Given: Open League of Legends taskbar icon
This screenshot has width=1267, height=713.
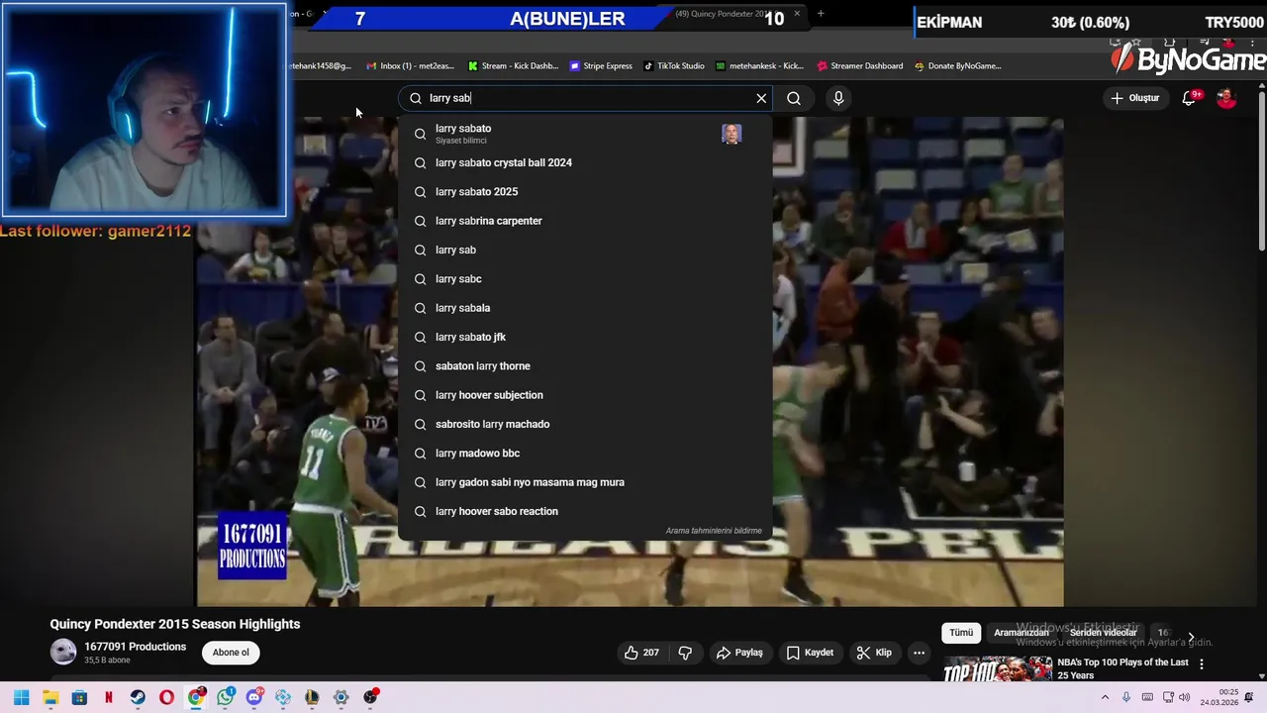Looking at the screenshot, I should click(x=312, y=697).
